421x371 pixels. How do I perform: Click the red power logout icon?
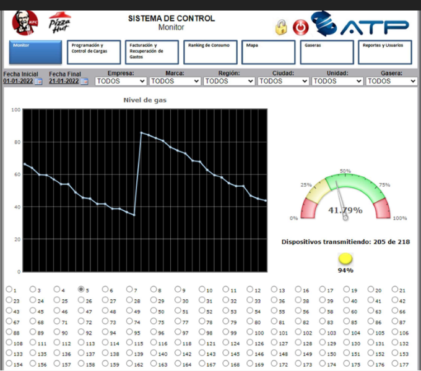click(x=300, y=27)
